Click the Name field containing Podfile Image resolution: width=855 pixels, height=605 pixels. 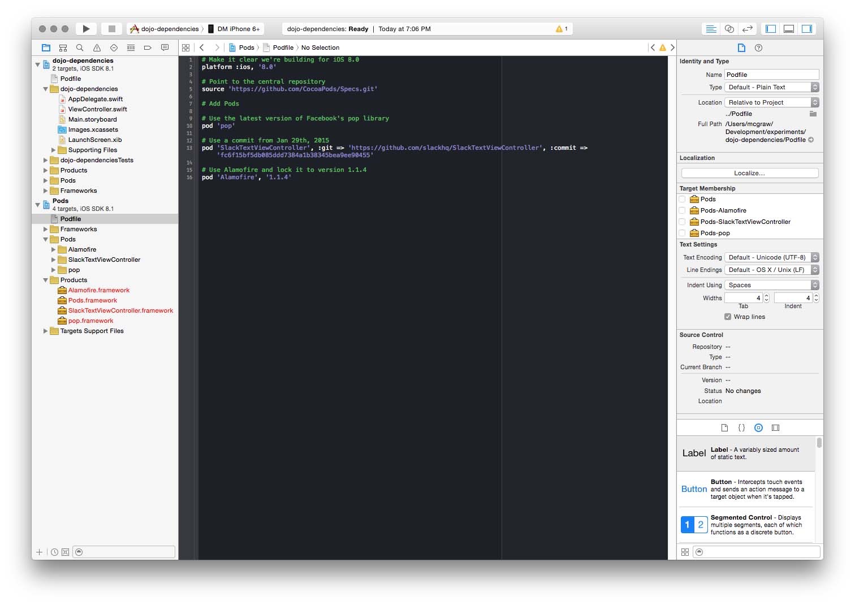pos(772,75)
